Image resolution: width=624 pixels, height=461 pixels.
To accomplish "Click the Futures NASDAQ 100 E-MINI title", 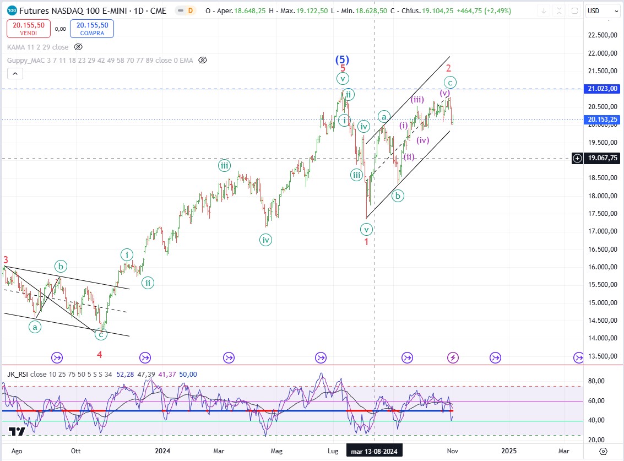I will pyautogui.click(x=93, y=11).
